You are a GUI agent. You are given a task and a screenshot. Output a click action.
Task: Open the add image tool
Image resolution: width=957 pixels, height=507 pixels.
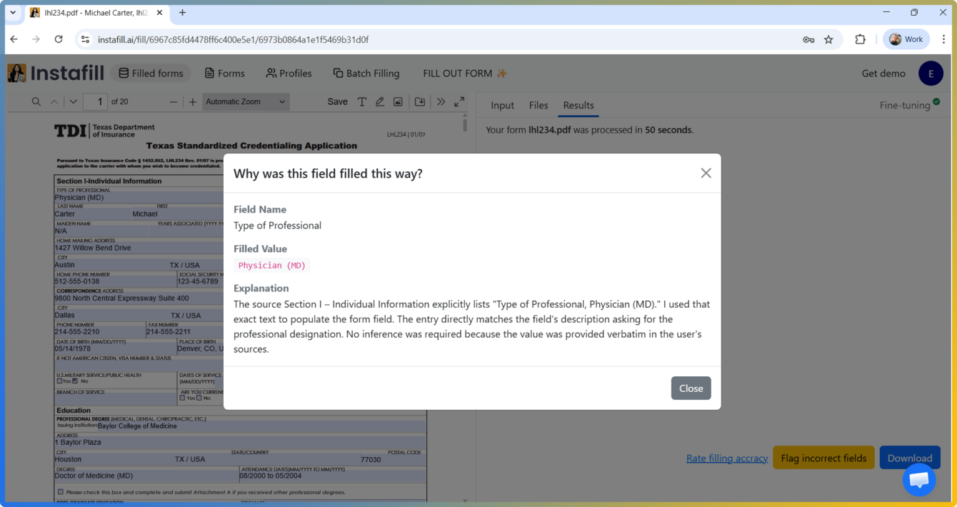pyautogui.click(x=398, y=101)
